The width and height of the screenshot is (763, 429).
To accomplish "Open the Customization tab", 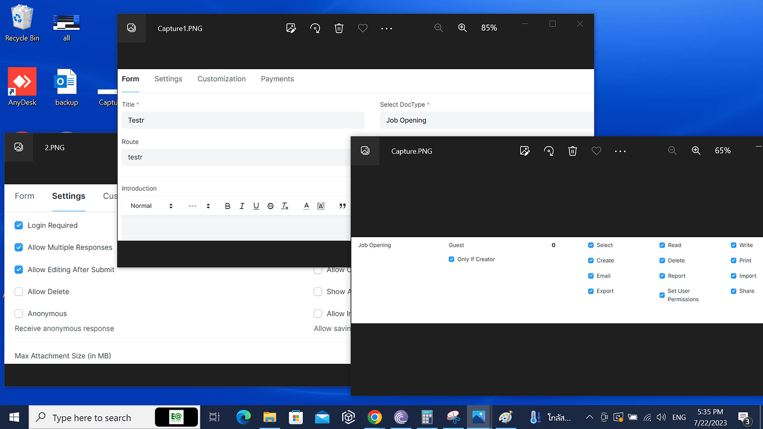I will (x=221, y=79).
